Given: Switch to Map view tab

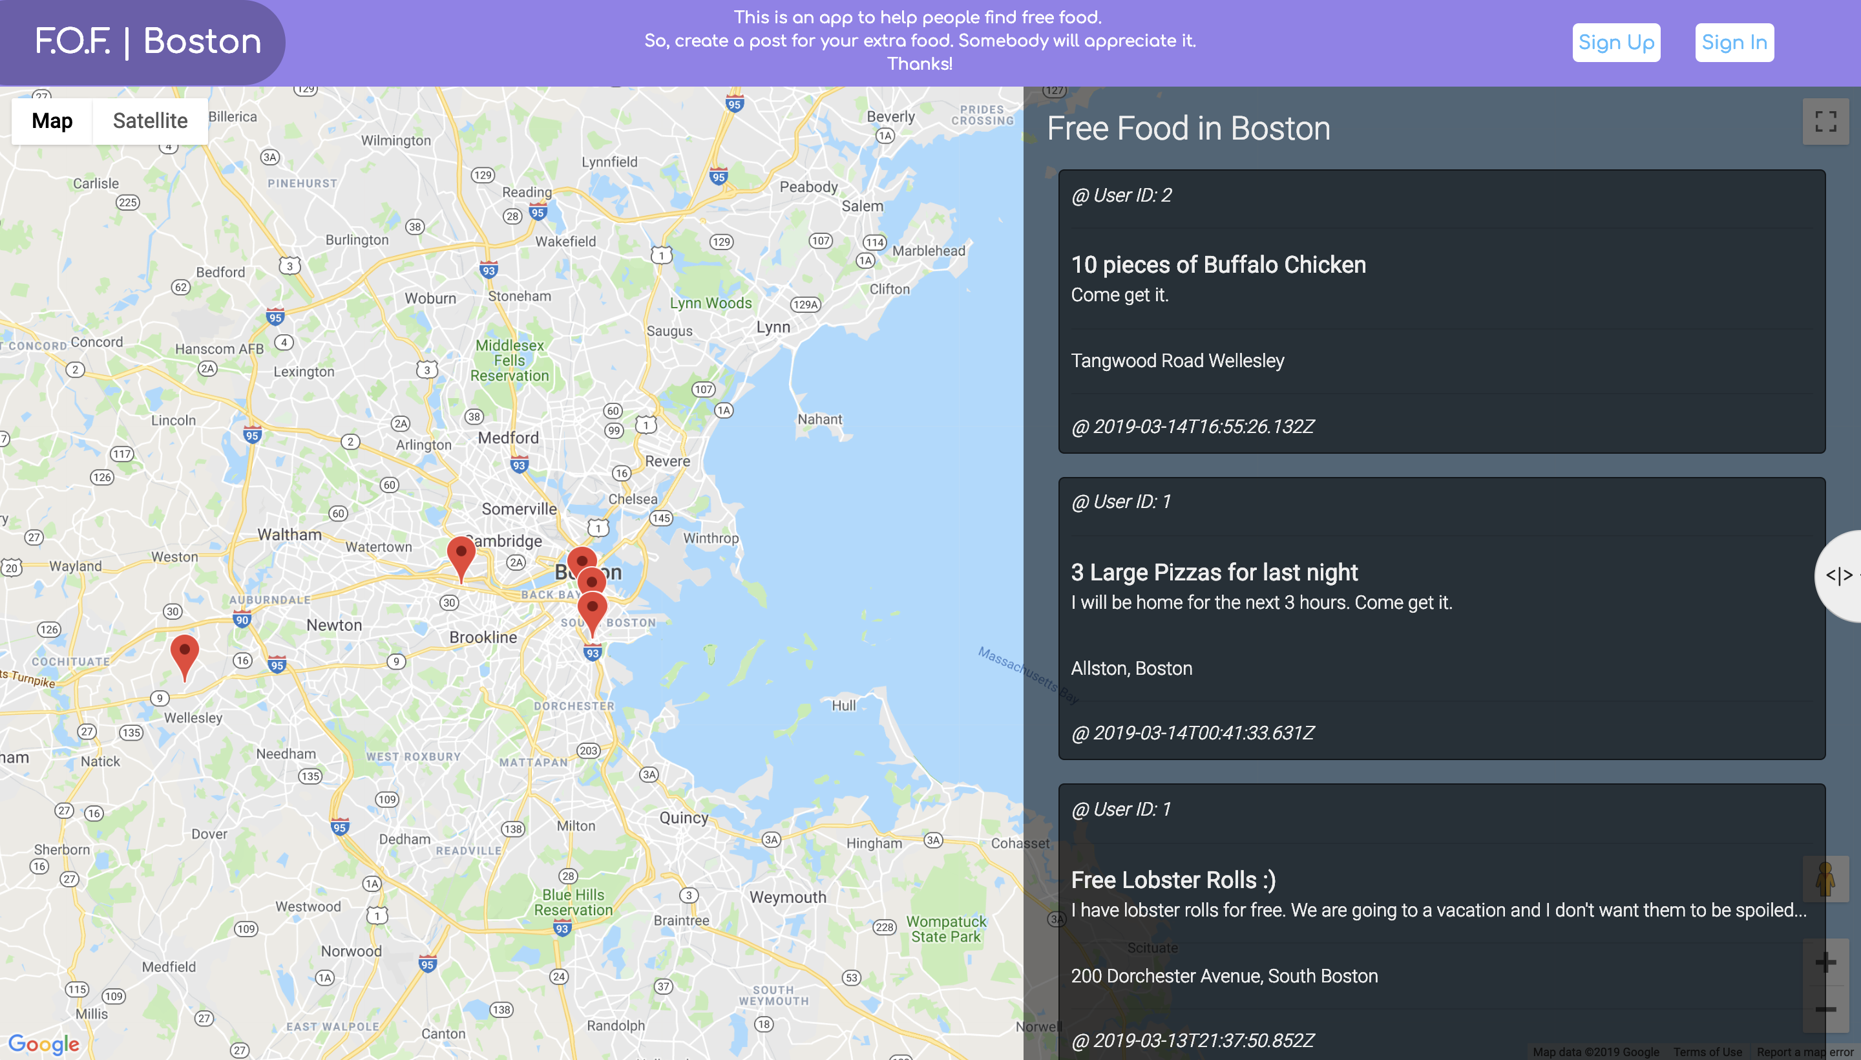Looking at the screenshot, I should tap(51, 120).
